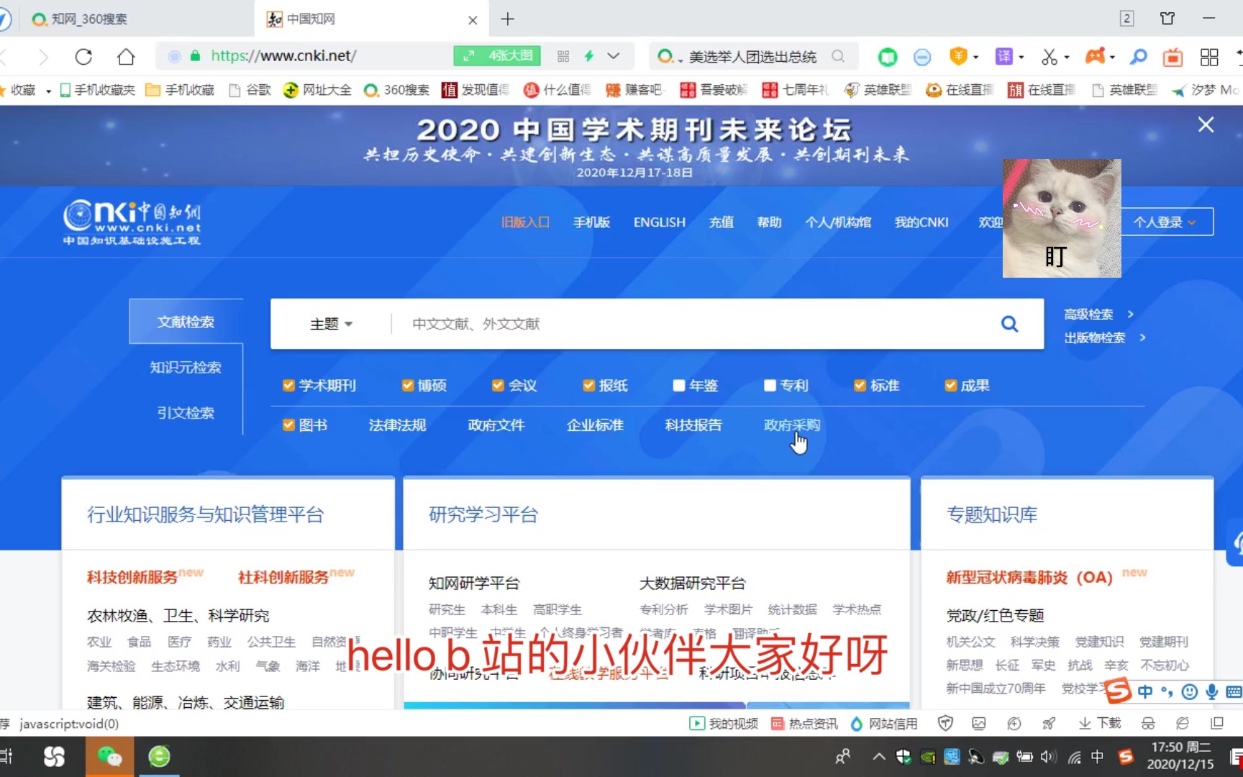Open WeChat from the taskbar

tap(109, 756)
